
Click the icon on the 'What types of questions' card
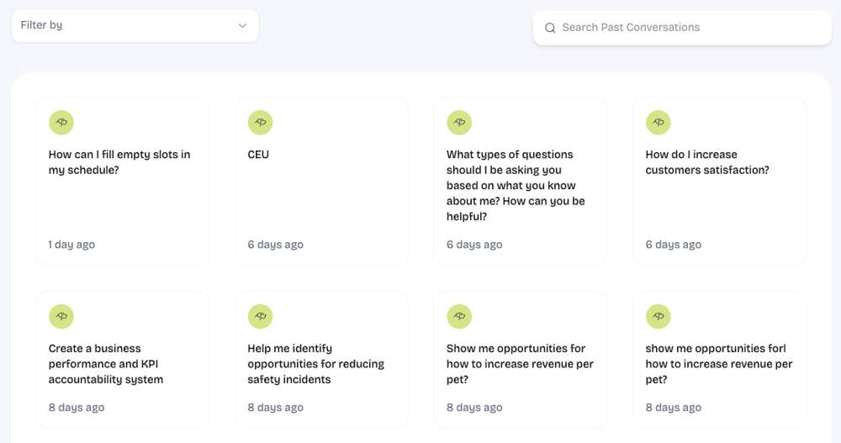tap(459, 123)
